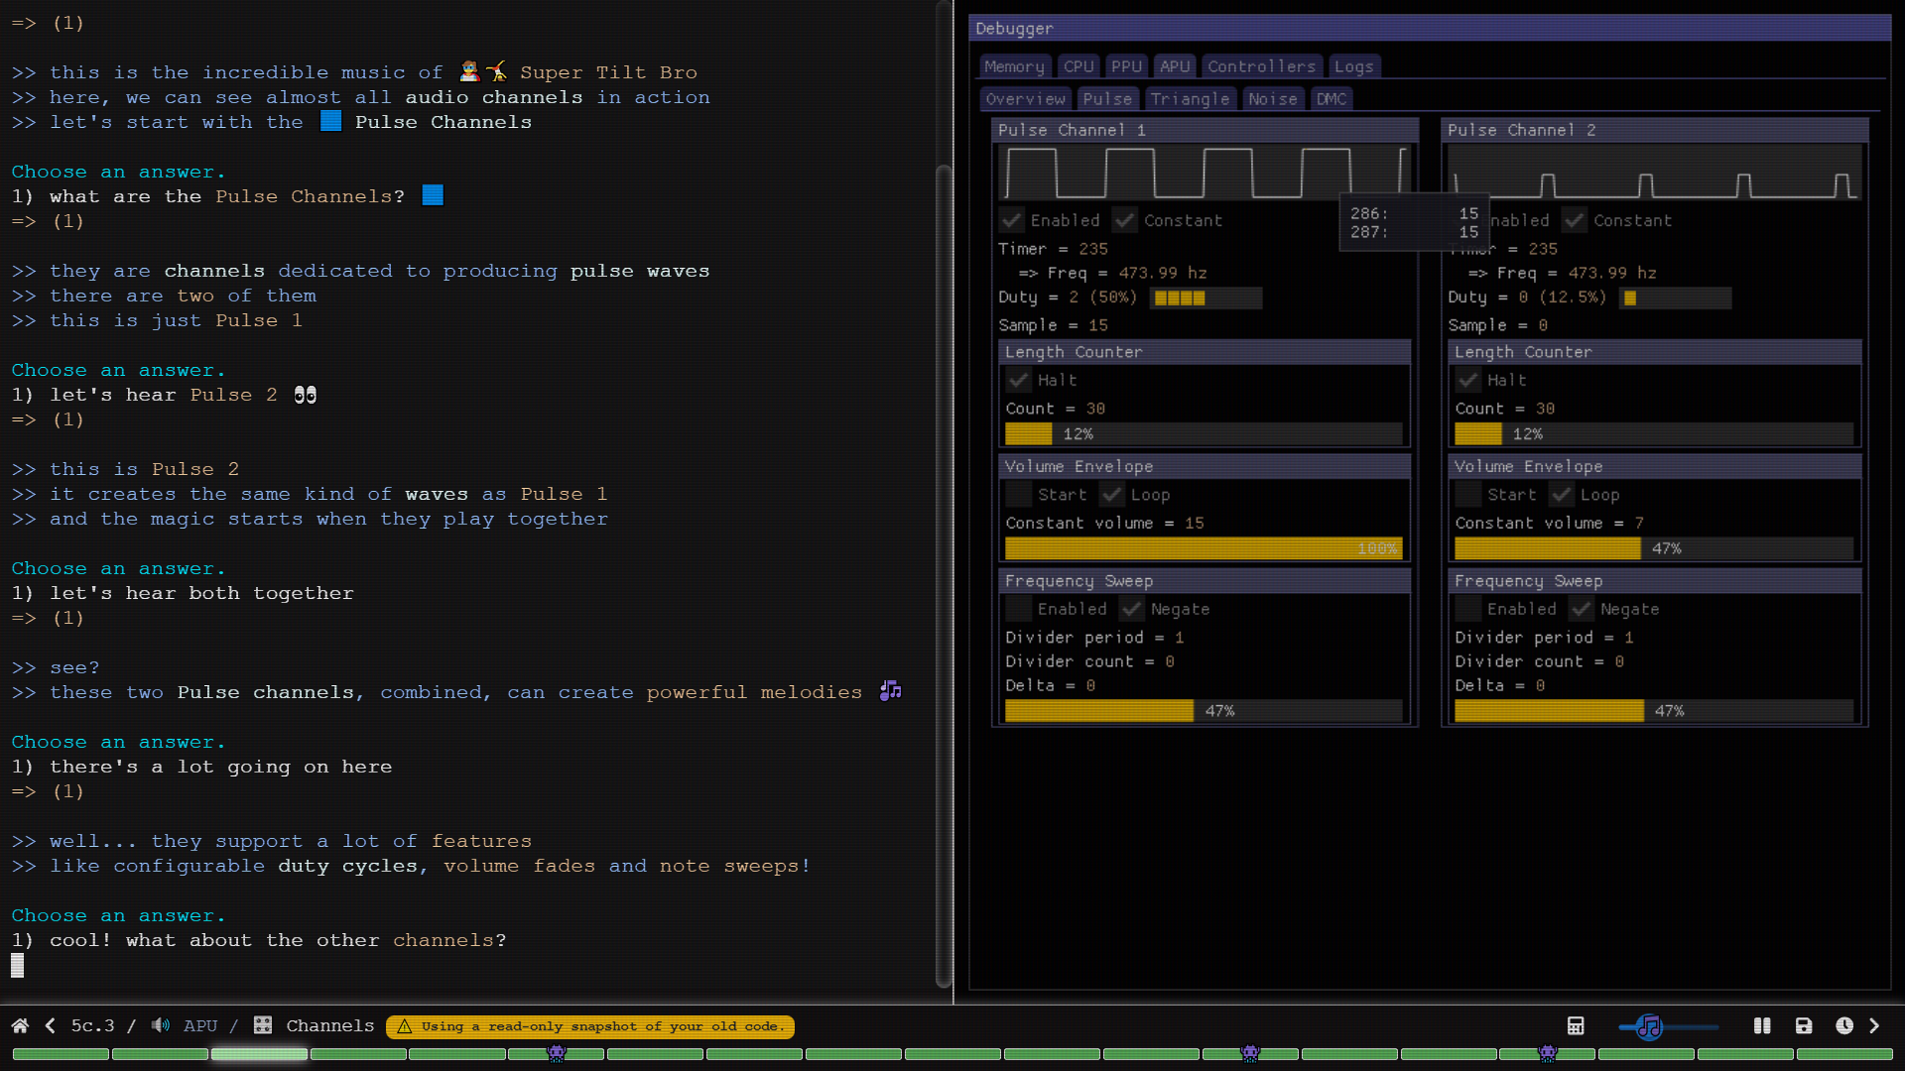Toggle Enabled checkbox for Pulse Channel 1
Screen dimensions: 1905x1071
click(x=1012, y=220)
